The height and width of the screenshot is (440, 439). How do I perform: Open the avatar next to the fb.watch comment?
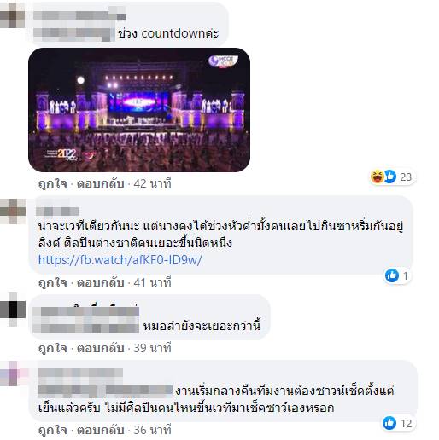(13, 211)
